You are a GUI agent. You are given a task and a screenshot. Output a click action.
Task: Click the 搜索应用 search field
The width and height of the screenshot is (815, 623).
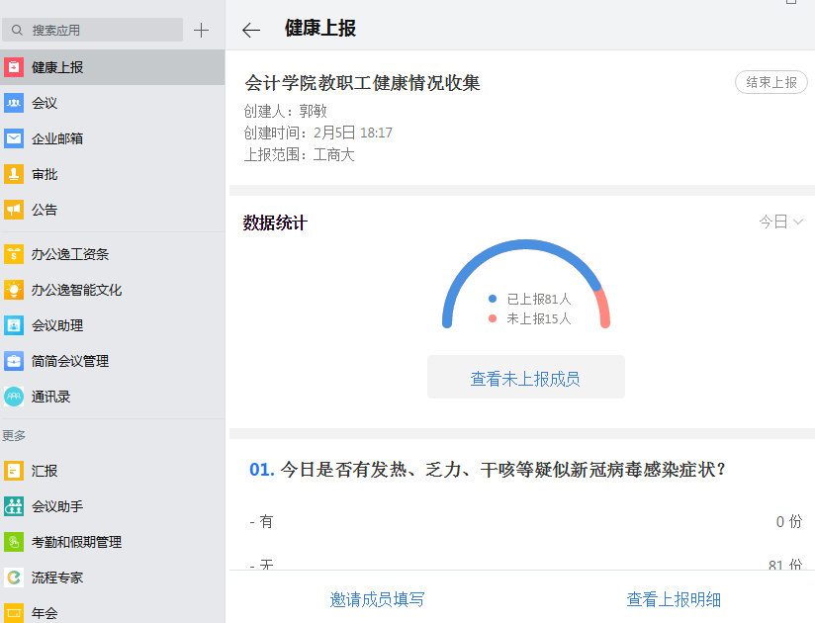coord(99,30)
